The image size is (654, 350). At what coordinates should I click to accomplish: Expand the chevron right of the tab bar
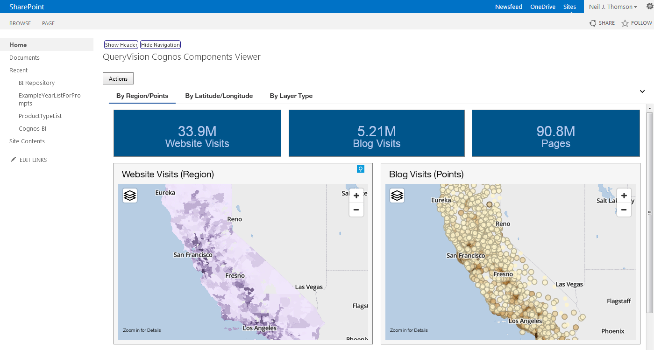click(642, 92)
